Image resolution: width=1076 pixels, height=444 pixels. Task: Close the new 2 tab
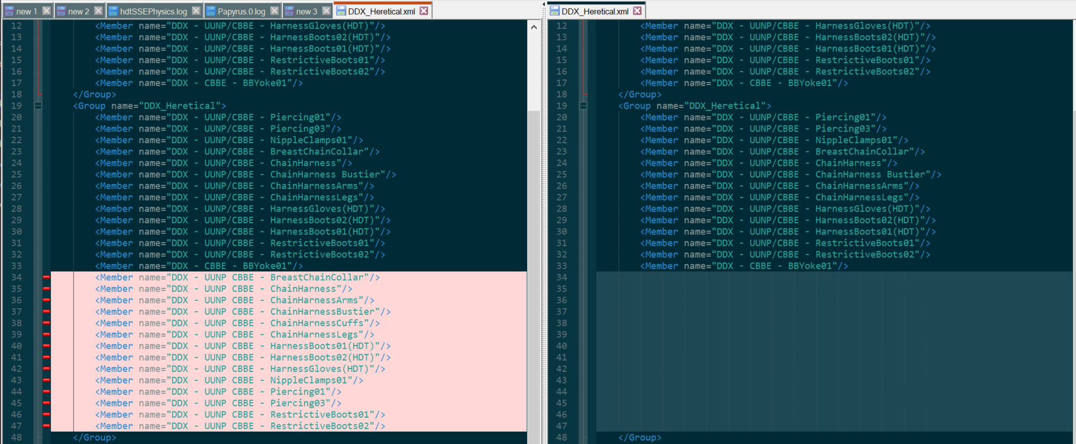(x=99, y=11)
